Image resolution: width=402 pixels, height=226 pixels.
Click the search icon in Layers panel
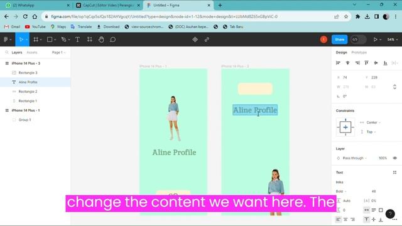pyautogui.click(x=7, y=52)
